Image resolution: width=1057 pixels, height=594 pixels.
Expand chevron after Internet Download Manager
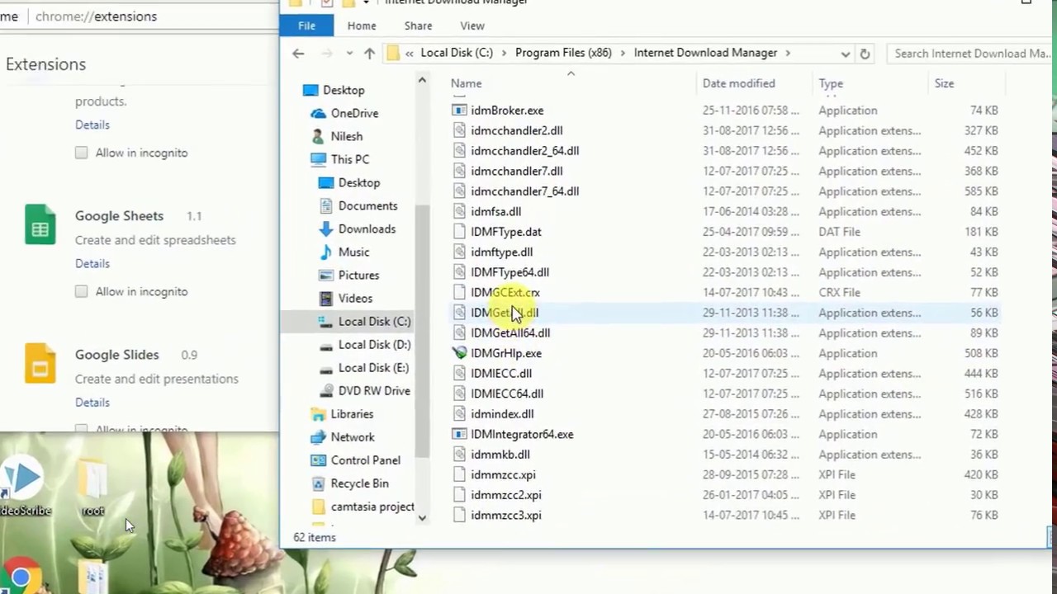pyautogui.click(x=788, y=53)
